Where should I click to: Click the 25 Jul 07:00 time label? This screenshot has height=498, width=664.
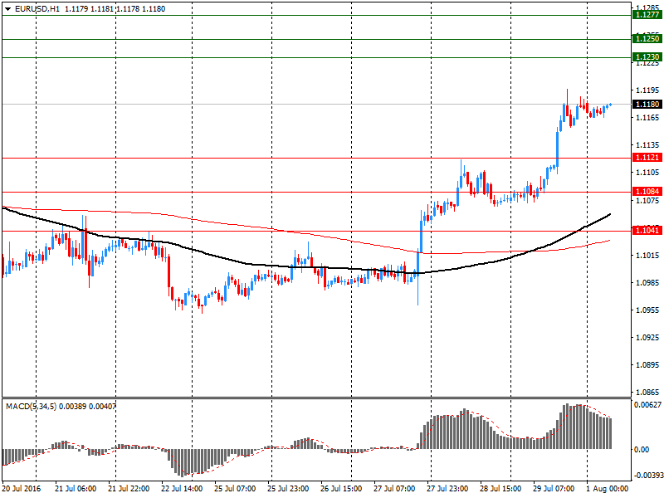click(235, 489)
